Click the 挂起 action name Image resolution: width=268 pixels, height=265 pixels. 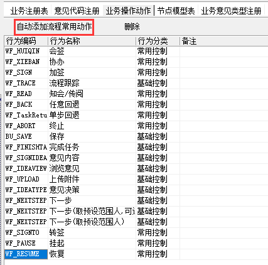57,244
